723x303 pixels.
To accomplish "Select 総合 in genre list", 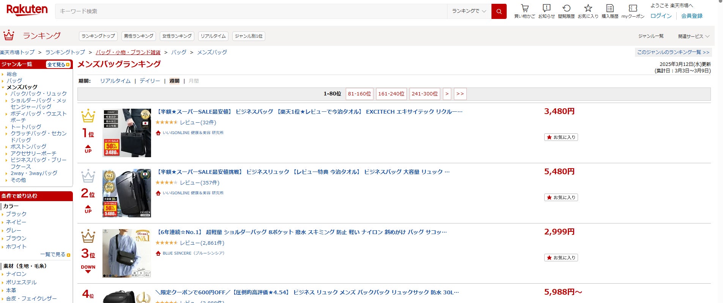I will tap(12, 74).
